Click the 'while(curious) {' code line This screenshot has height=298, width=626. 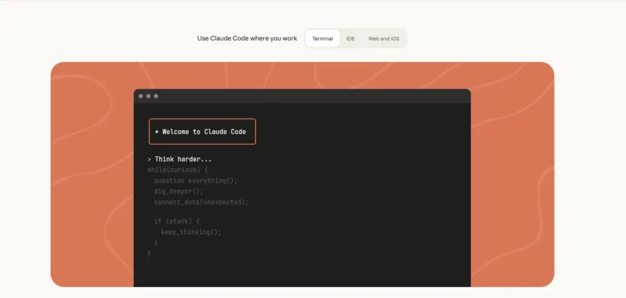178,170
